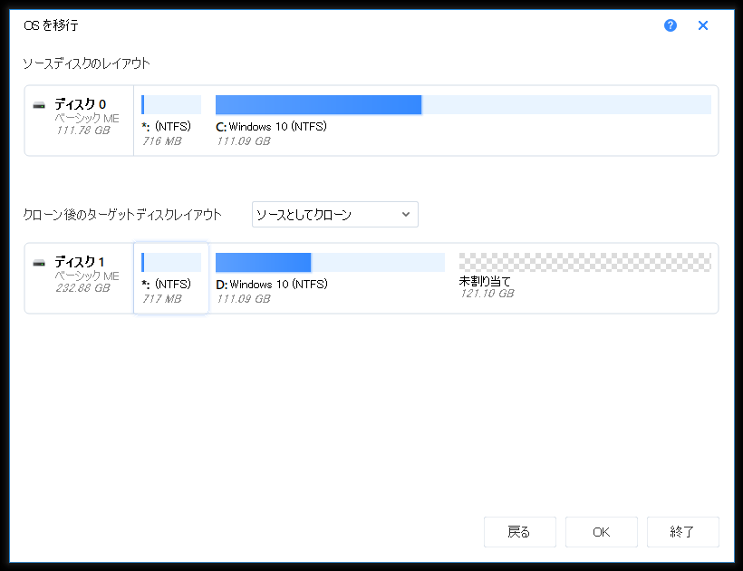Open the help icon in title bar
Screen dimensions: 743x571
[x=671, y=25]
